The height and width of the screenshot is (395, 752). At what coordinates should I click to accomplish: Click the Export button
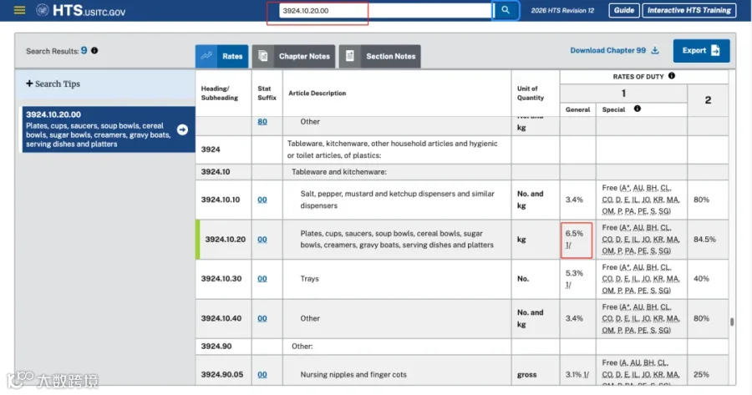701,50
